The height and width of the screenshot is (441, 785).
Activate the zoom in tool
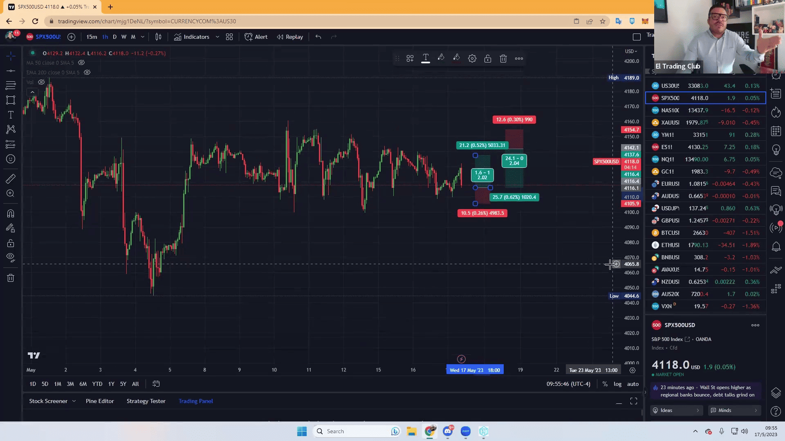point(11,193)
